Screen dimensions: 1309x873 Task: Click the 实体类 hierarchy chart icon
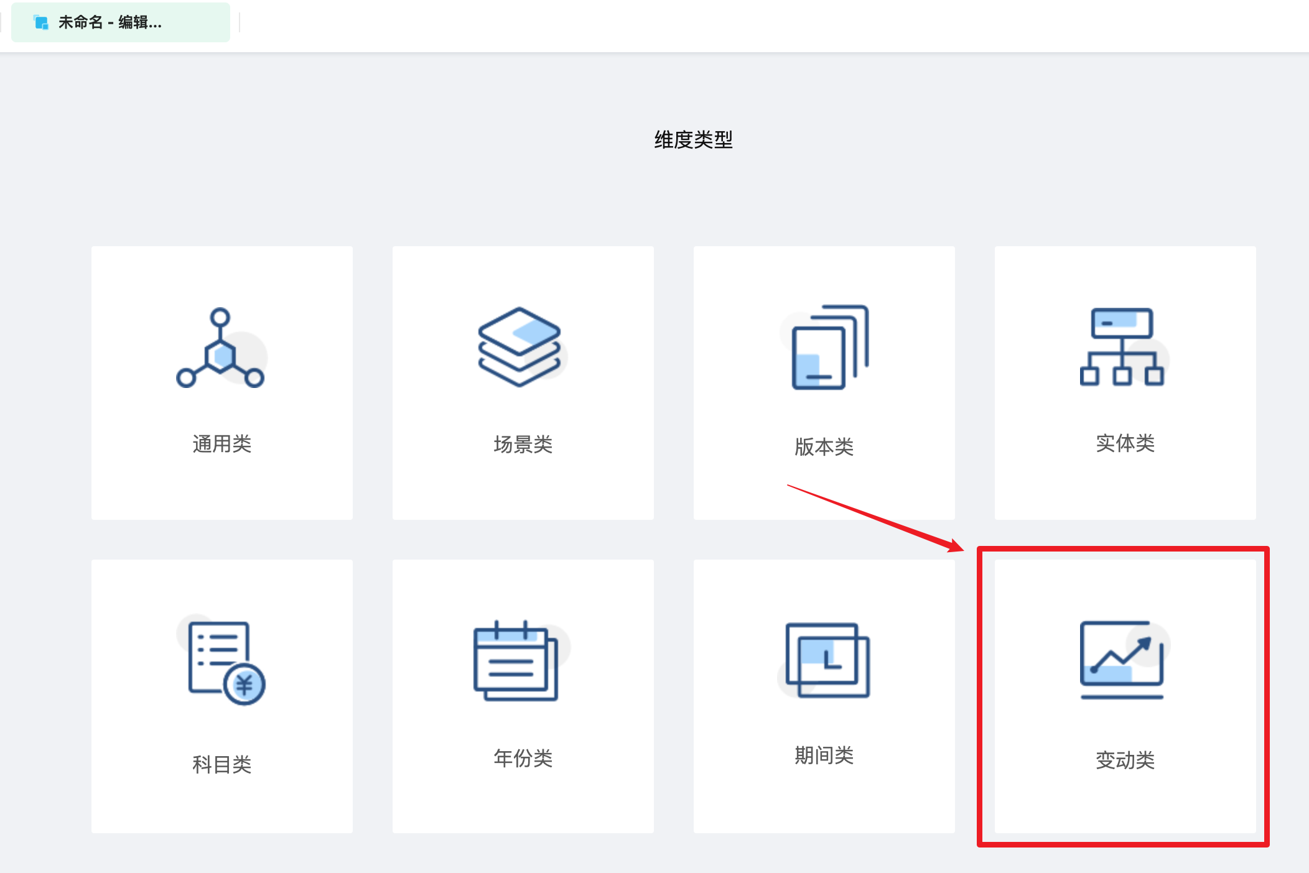(1123, 347)
